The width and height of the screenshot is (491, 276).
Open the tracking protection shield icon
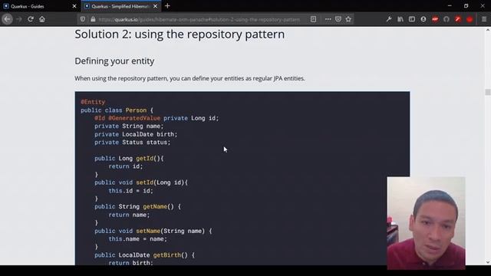83,19
